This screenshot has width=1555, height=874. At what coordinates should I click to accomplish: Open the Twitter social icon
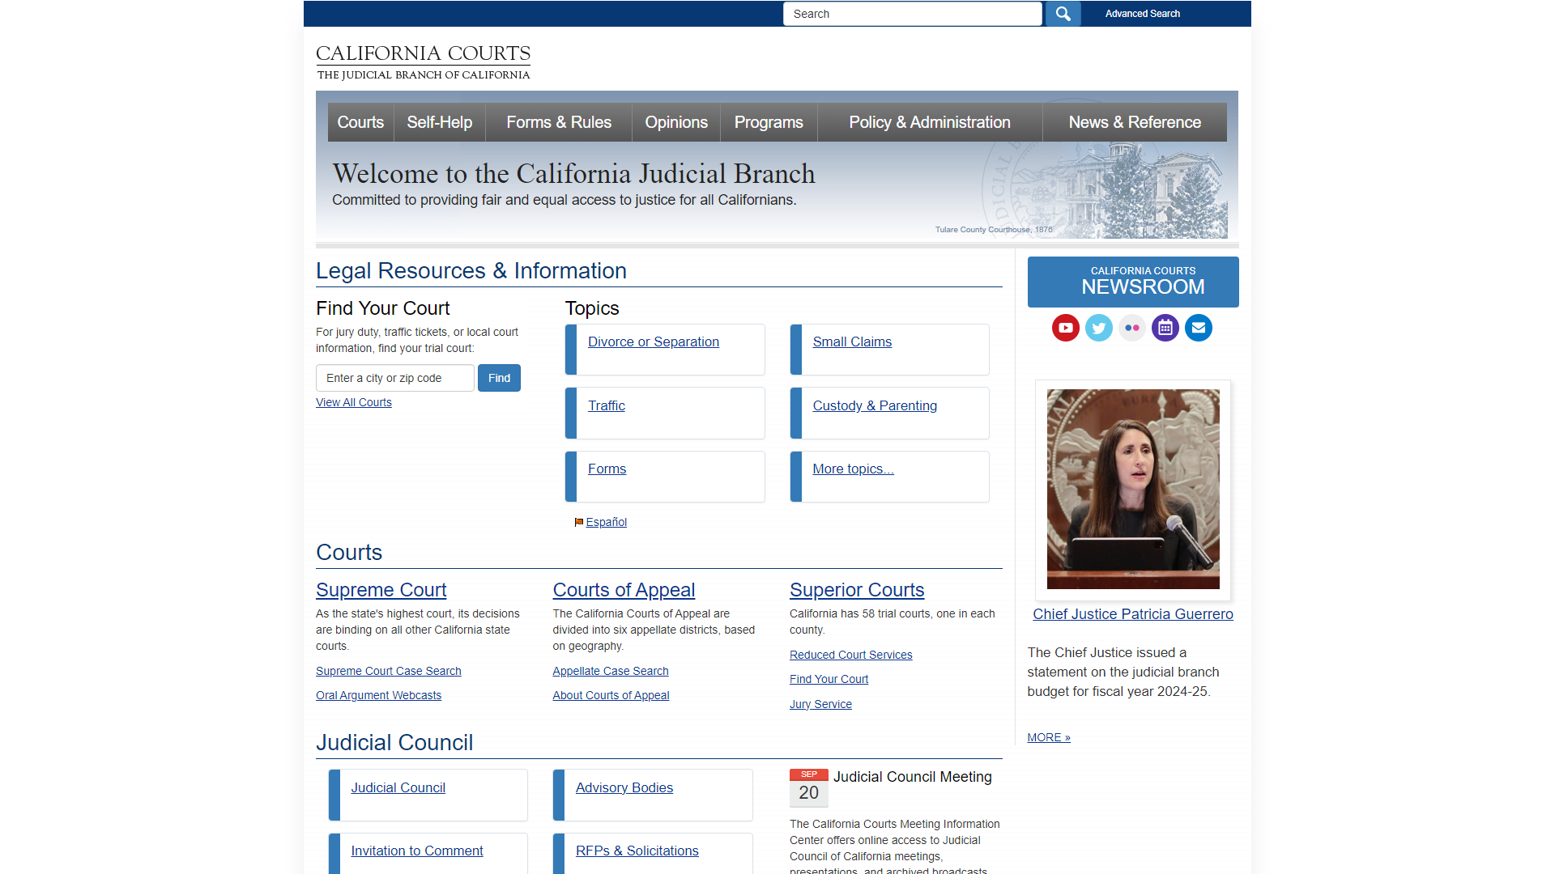1099,328
